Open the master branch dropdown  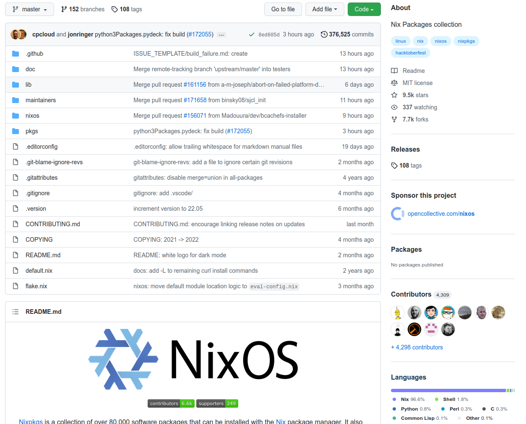point(29,9)
